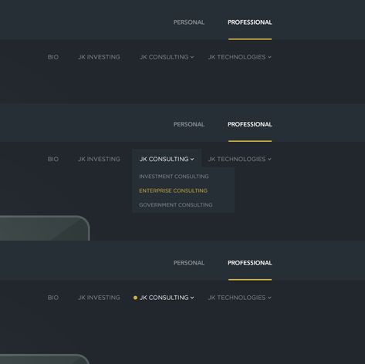Select Investment Consulting from the submenu
The image size is (365, 364).
click(174, 177)
